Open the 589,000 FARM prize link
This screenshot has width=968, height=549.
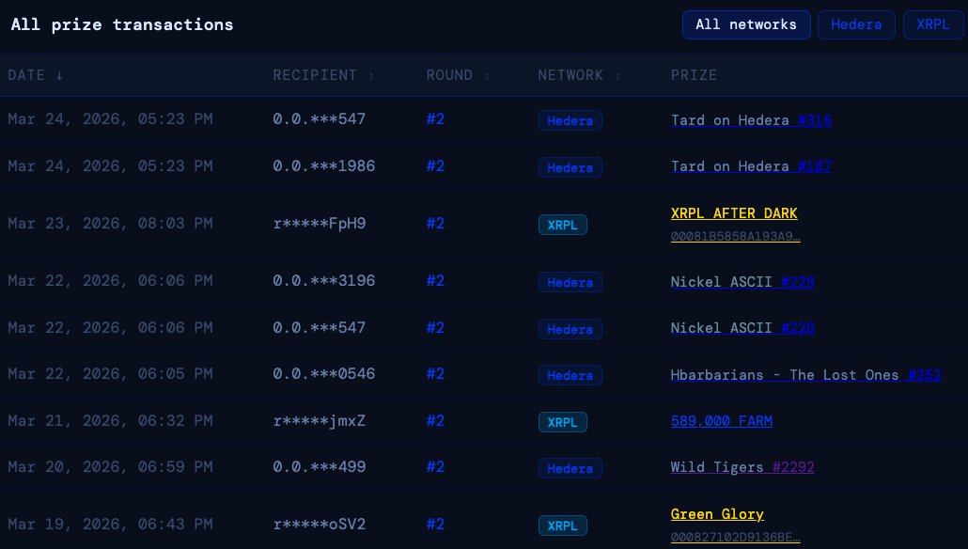tap(722, 421)
